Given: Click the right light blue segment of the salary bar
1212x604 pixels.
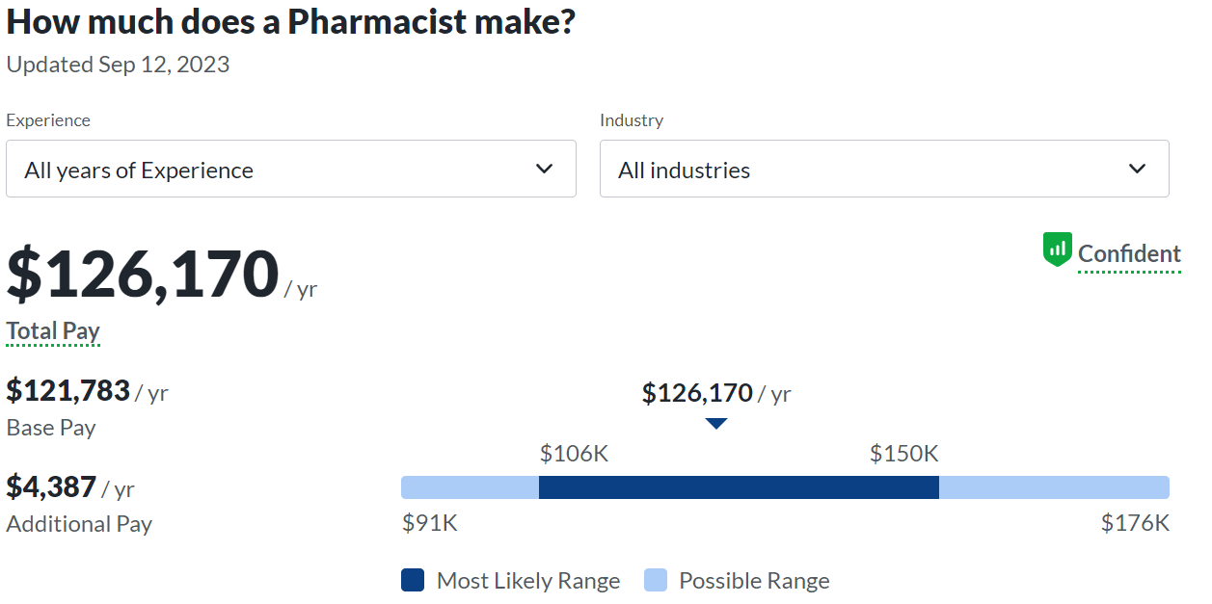Looking at the screenshot, I should 1053,487.
